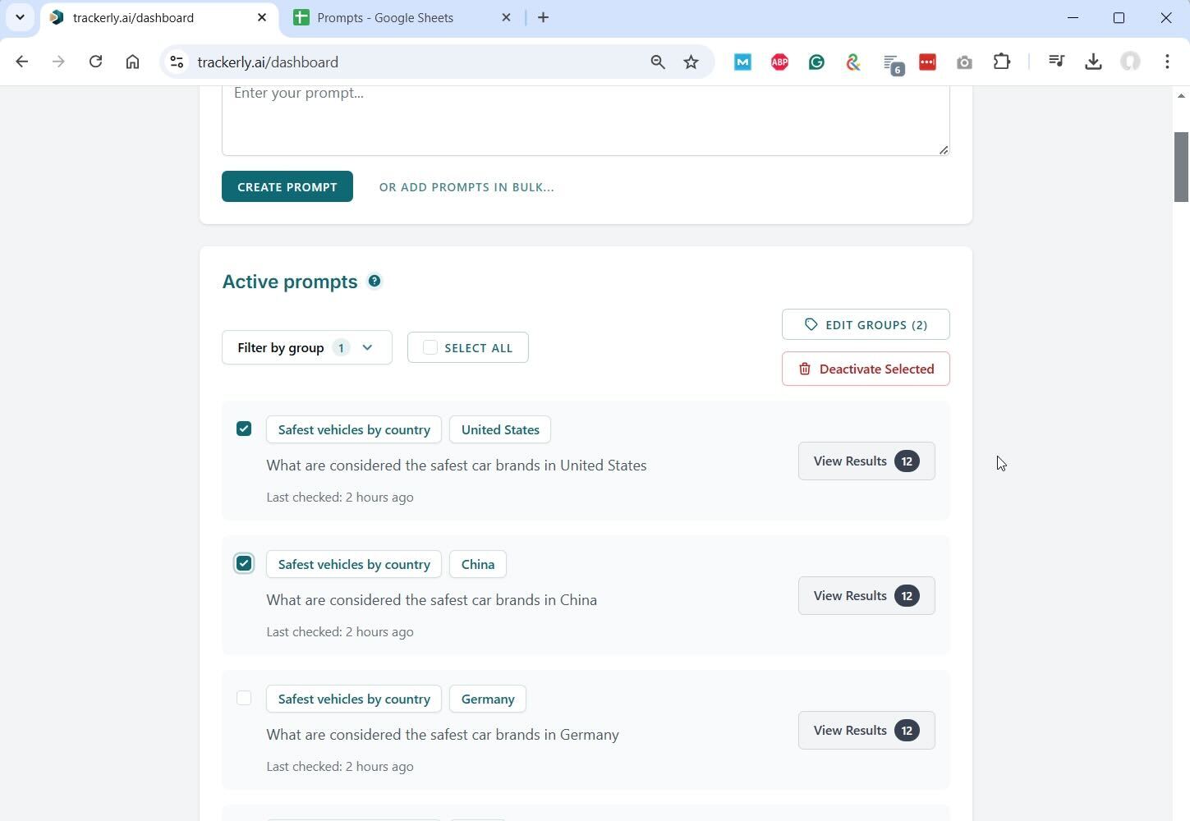Uncheck the China prompt checkbox

(x=244, y=563)
